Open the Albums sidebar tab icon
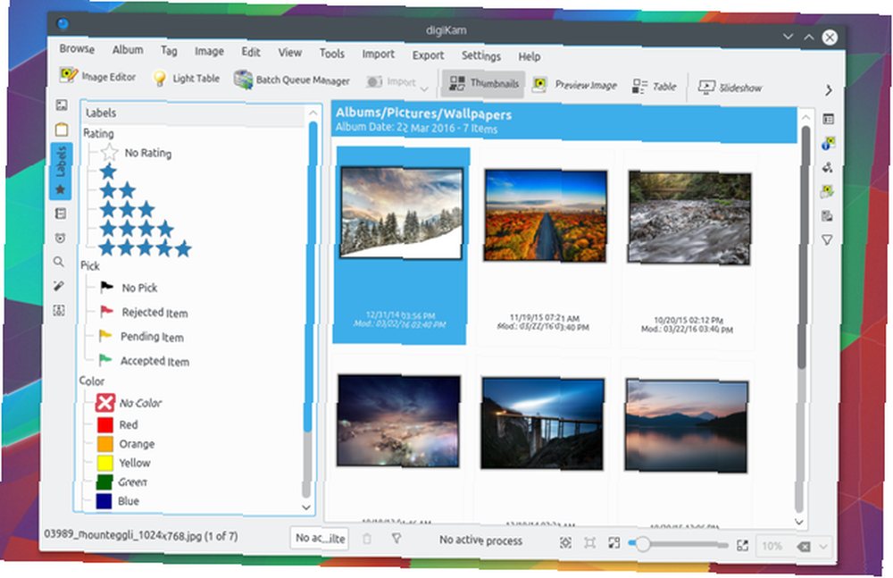Screen dimensions: 893x578 [62, 105]
